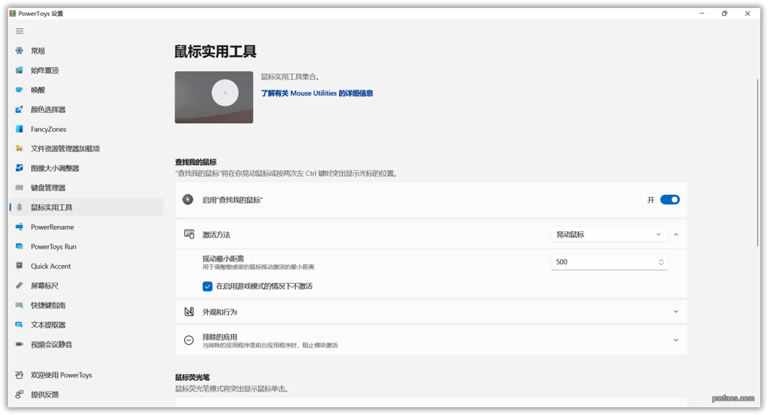
Task: Click the 外观和行为 design icon
Action: [x=189, y=312]
